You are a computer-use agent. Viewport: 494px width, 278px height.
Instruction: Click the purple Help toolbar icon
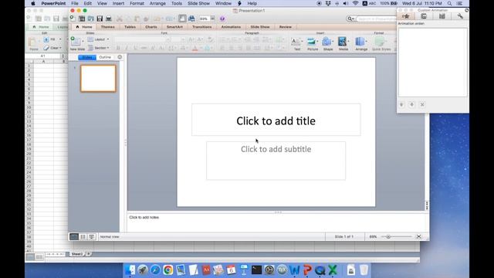[x=222, y=19]
